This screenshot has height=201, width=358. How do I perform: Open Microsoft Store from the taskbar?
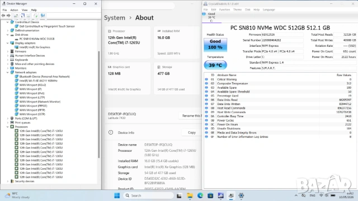[210, 195]
